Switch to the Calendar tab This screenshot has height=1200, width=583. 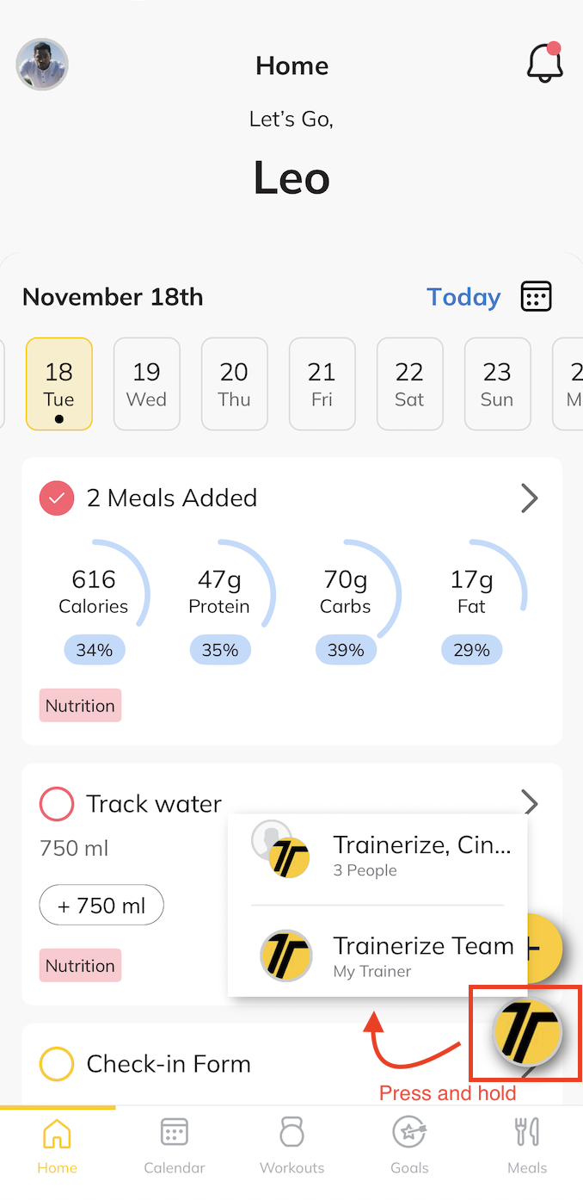click(x=175, y=1144)
